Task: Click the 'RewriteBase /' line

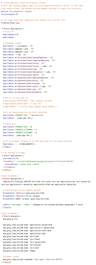Action: (9, 37)
